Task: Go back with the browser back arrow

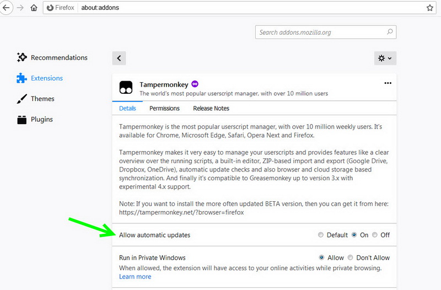Action: click(x=6, y=8)
